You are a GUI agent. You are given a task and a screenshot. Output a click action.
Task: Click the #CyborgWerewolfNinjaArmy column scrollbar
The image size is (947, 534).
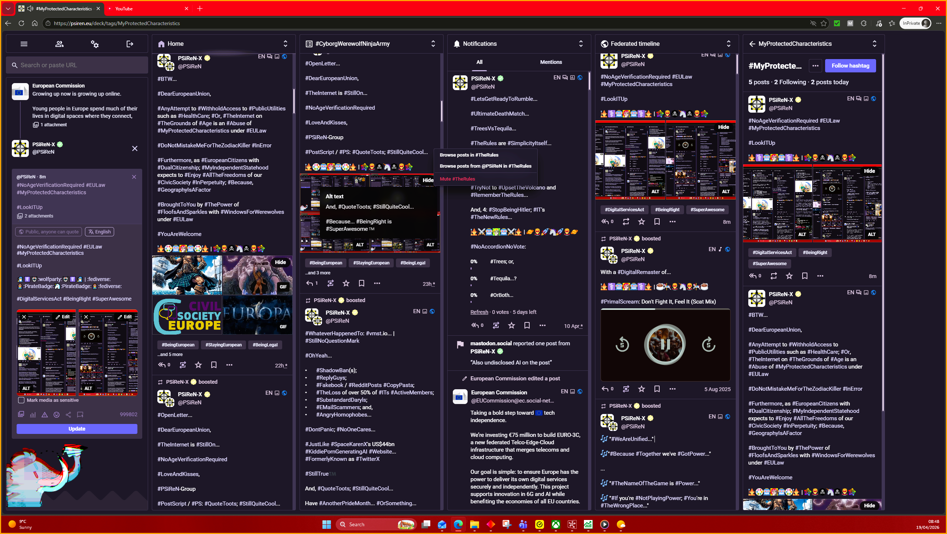click(x=442, y=111)
